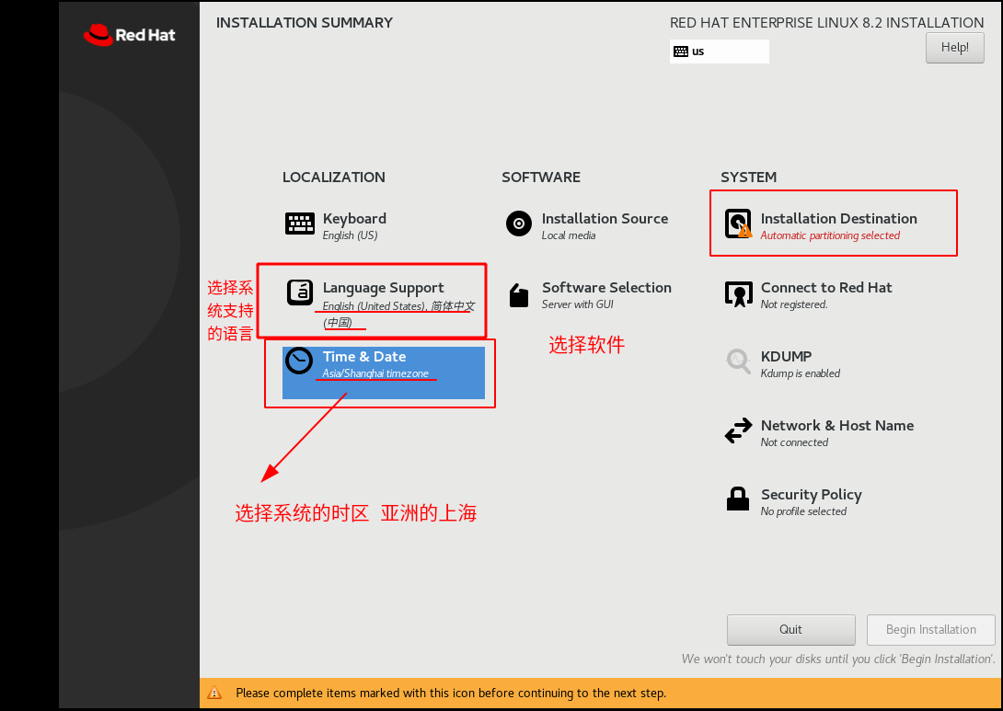Click 'Server with GUI' status text

click(x=578, y=304)
